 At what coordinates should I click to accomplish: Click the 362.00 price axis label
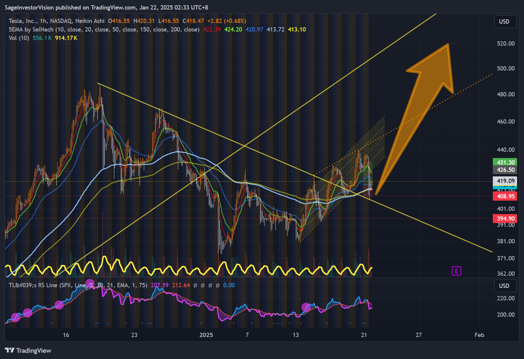(x=506, y=274)
